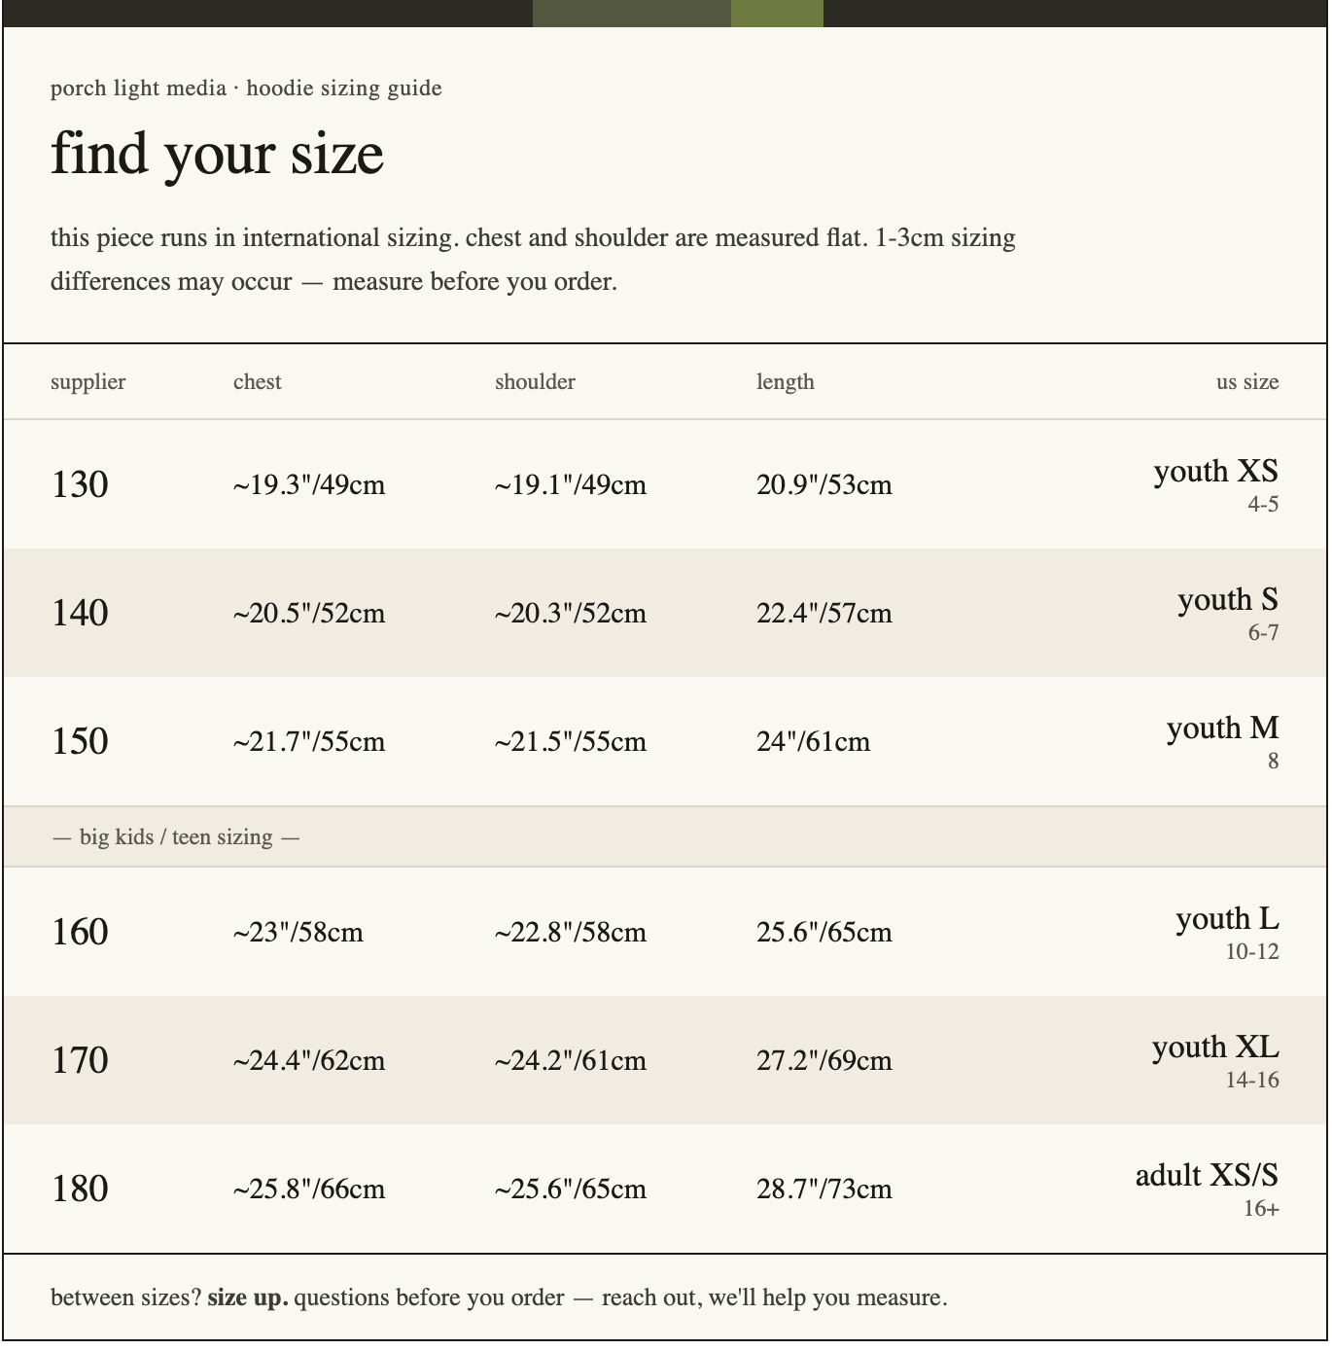Click the 'porch light media' breadcrumb text
Screen dimensions: 1332x1350
(138, 89)
